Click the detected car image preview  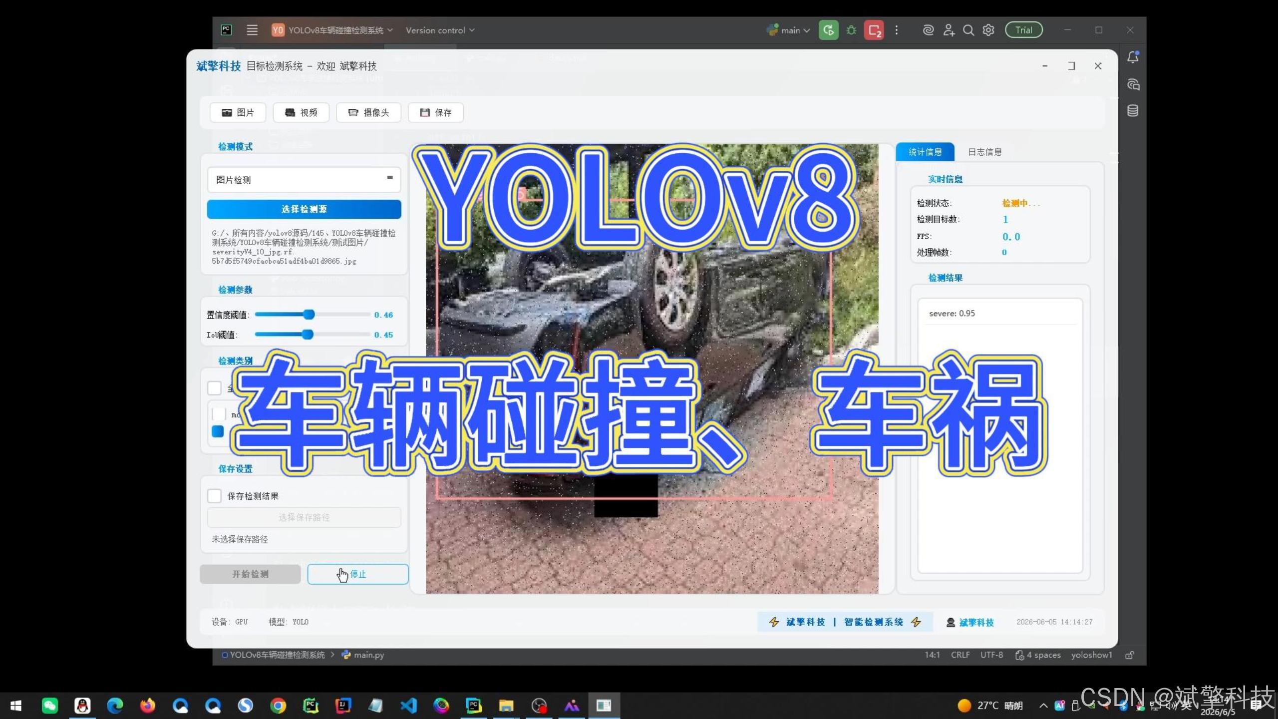[x=652, y=369]
